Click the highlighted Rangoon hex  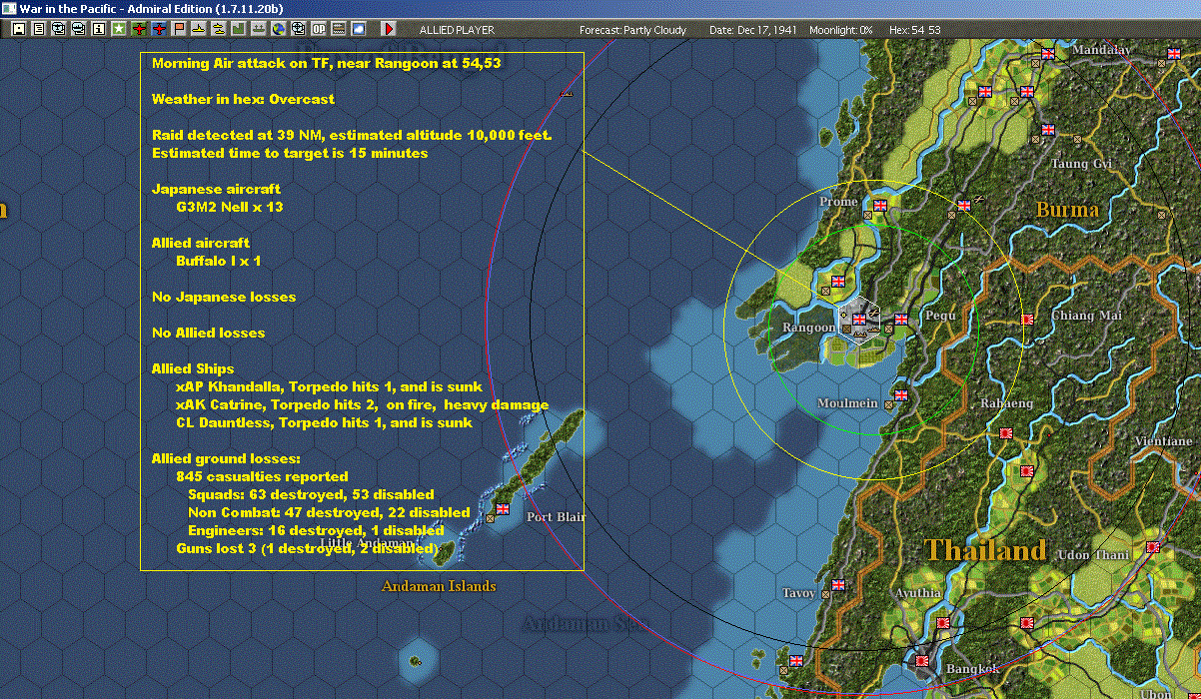859,322
